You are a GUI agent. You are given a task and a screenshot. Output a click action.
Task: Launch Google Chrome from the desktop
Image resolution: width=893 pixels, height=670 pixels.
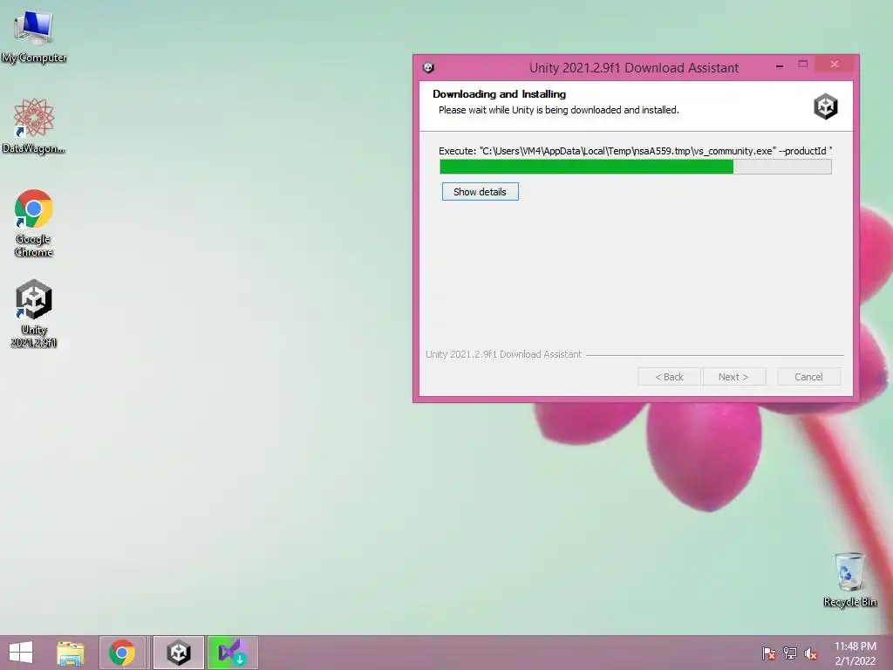34,223
